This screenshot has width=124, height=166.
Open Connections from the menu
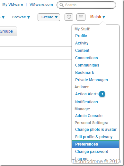[x=86, y=58]
